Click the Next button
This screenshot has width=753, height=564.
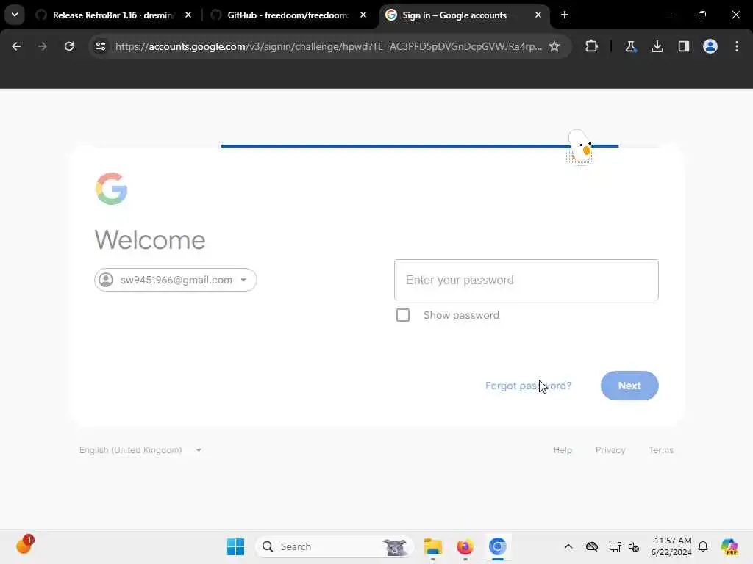pyautogui.click(x=629, y=386)
